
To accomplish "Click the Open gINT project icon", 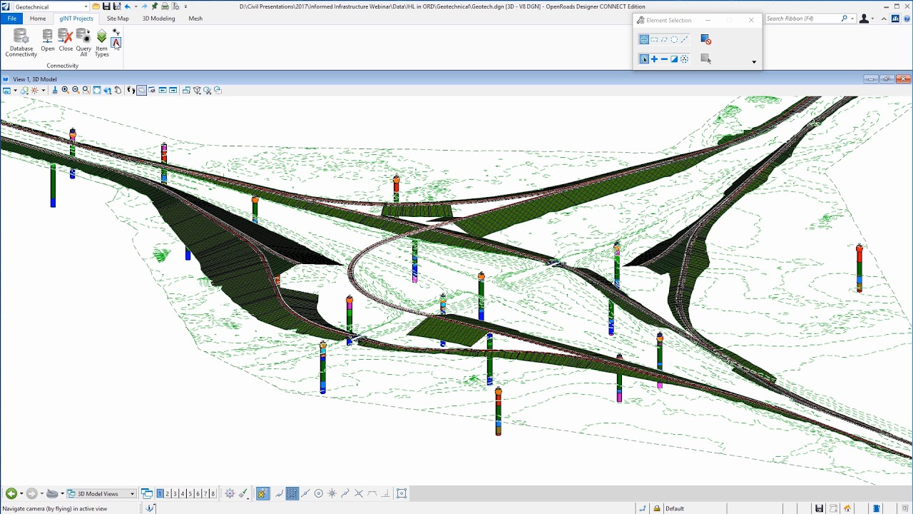I will pyautogui.click(x=47, y=40).
